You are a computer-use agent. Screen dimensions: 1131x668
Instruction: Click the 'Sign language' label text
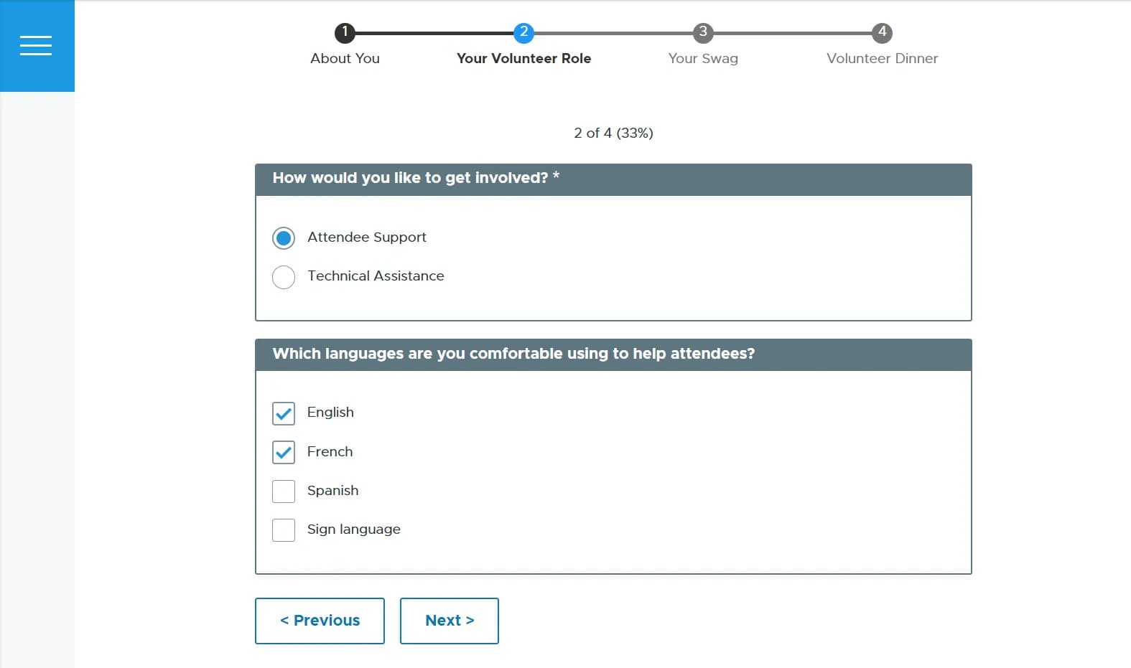[x=354, y=530]
